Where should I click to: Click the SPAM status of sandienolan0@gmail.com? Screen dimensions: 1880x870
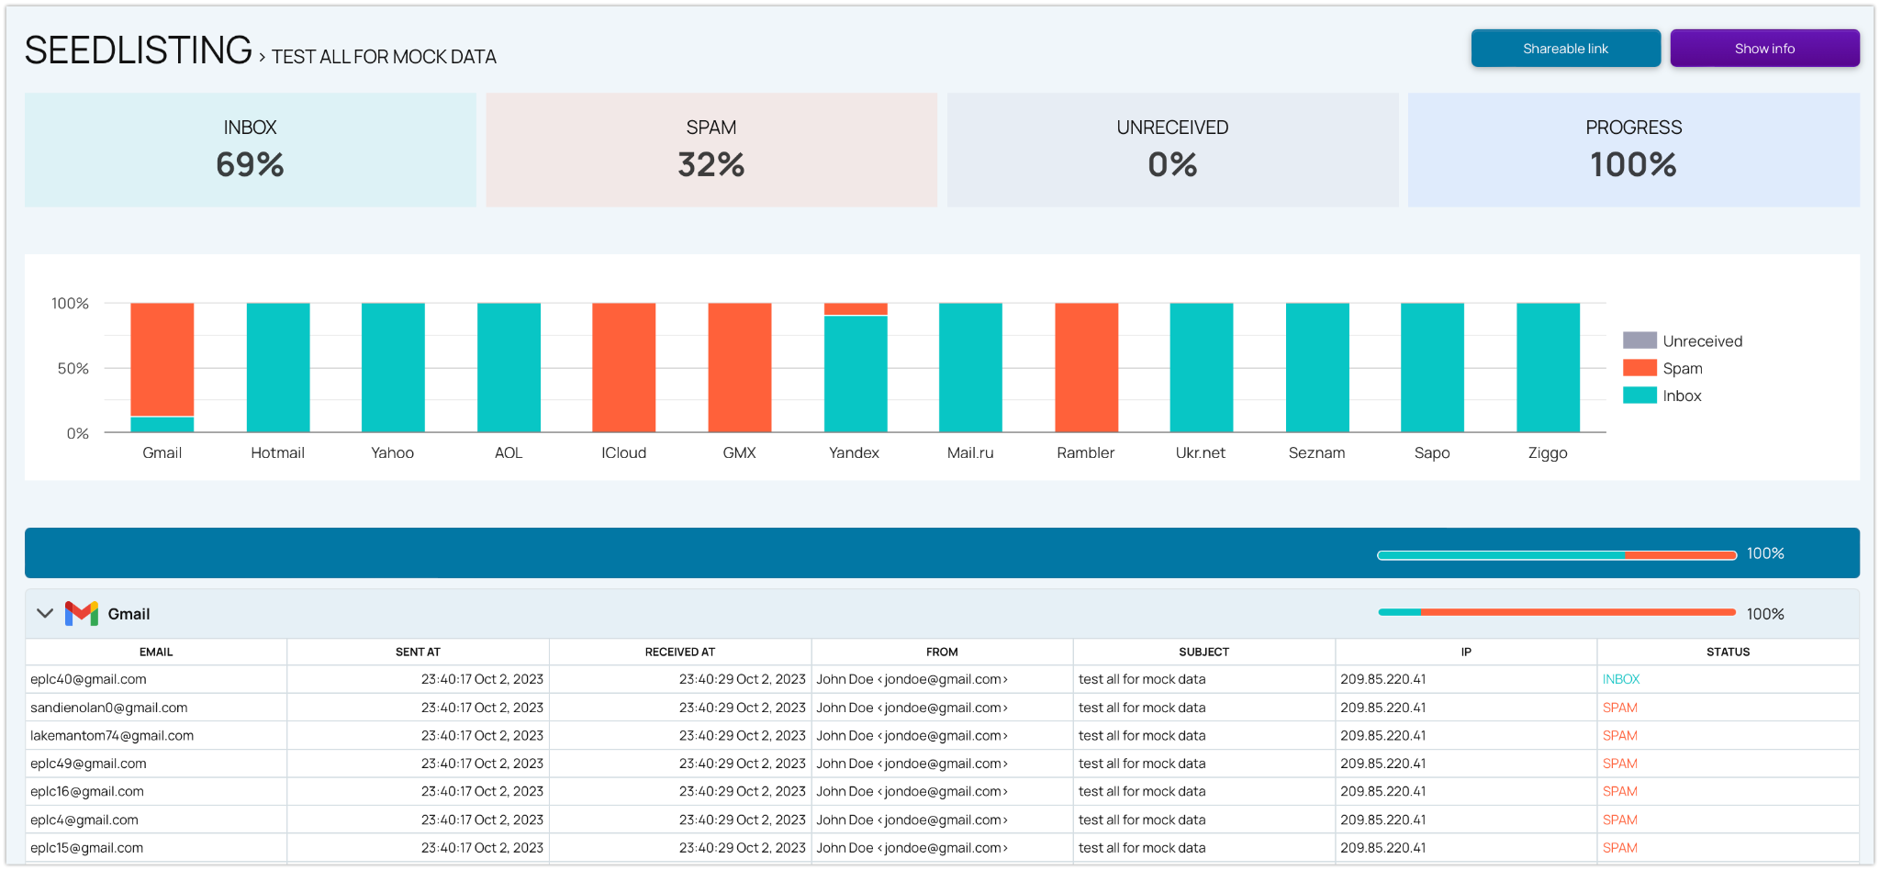1619,708
